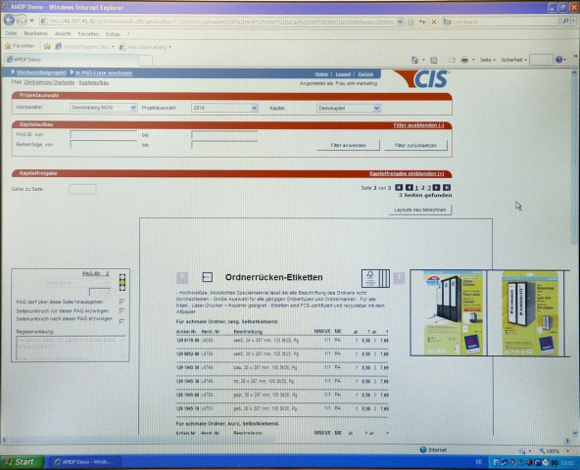Click the page 3 number link
The image size is (580, 470).
pyautogui.click(x=429, y=188)
